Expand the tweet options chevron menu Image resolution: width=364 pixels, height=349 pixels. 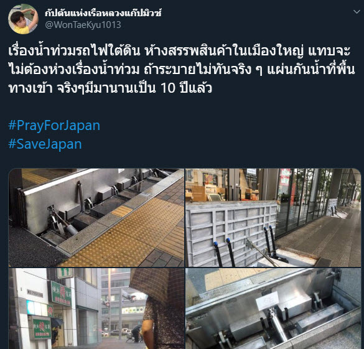(x=357, y=12)
